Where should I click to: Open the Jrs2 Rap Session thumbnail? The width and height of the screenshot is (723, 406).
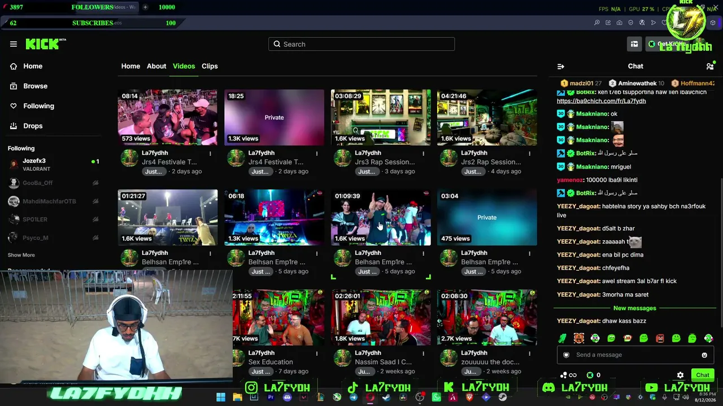(487, 117)
